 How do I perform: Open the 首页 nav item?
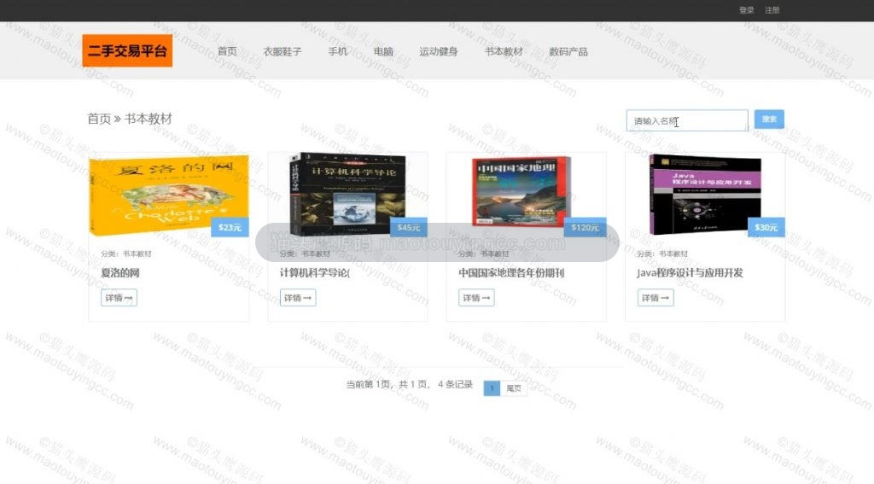click(x=227, y=51)
